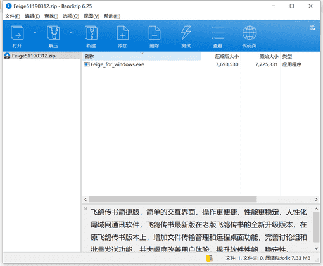Open the File (文件) menu
Screen dimensions: 323x266
coord(13,16)
